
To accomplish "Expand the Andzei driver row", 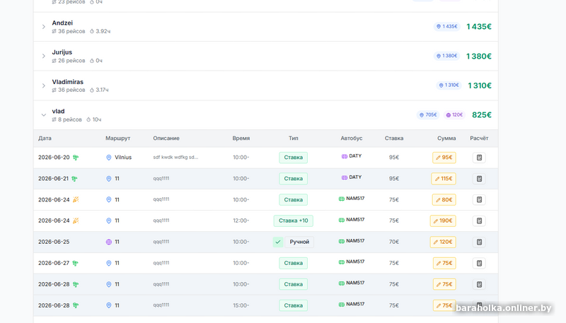I will (43, 27).
